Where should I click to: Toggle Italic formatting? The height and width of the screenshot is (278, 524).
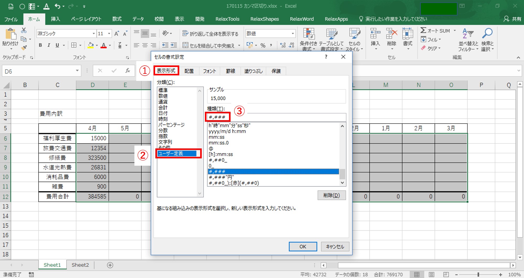coord(49,45)
